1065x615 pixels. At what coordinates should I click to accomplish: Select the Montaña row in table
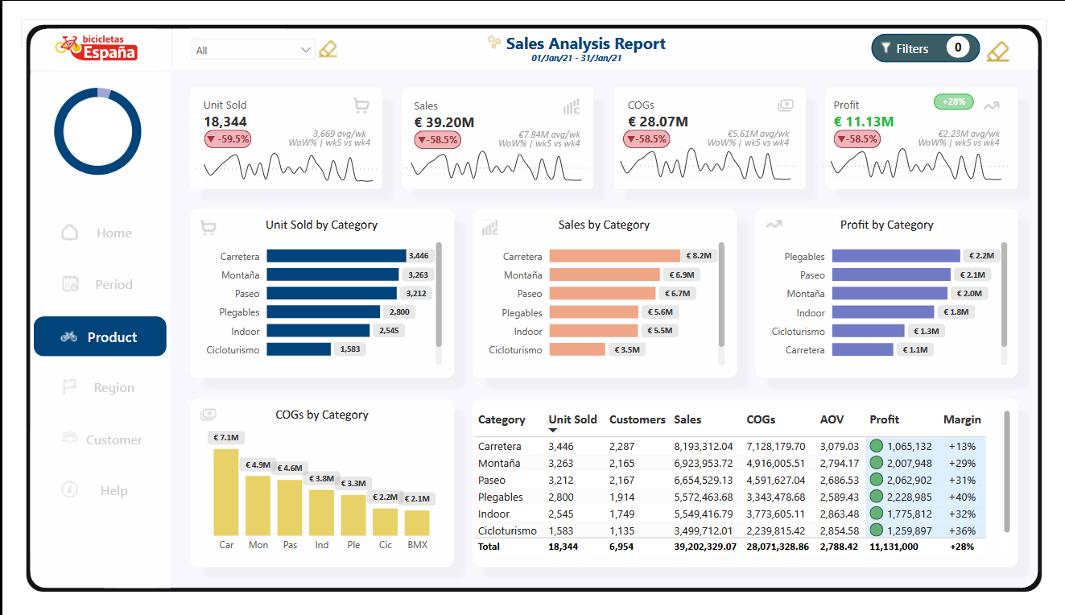731,463
